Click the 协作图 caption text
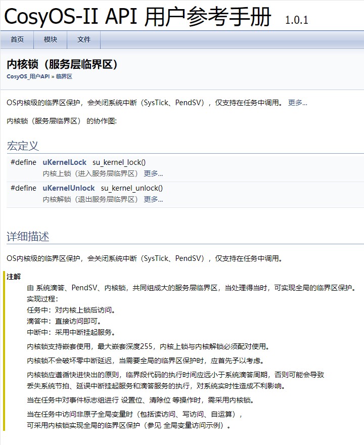 click(x=62, y=121)
